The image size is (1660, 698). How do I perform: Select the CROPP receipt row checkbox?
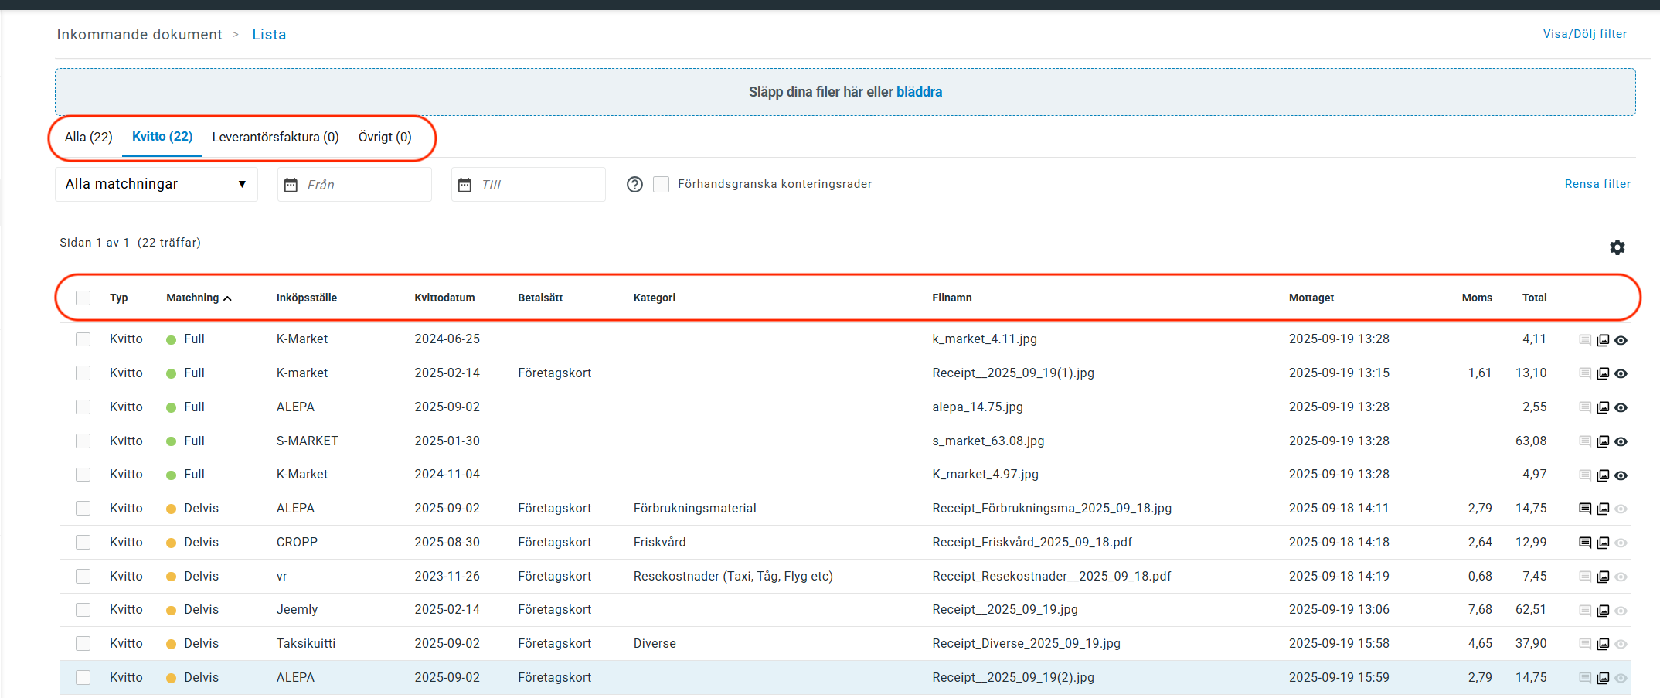[83, 543]
